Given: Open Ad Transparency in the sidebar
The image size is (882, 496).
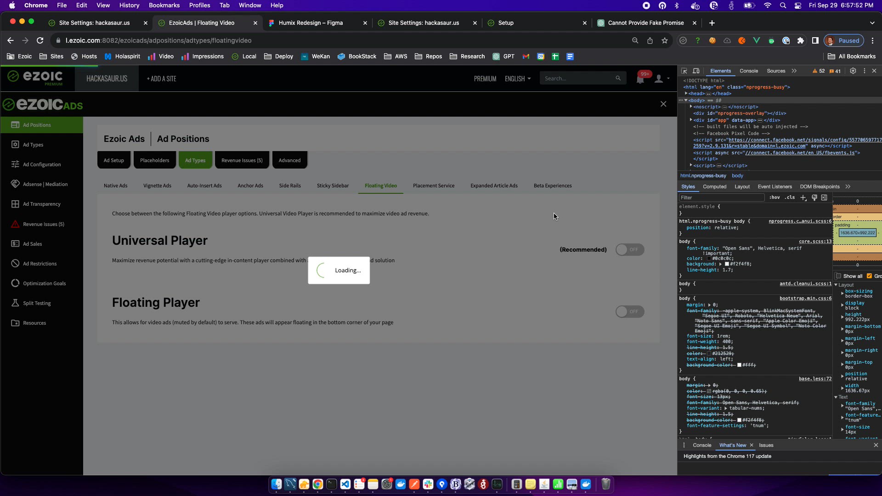Looking at the screenshot, I should coord(41,204).
